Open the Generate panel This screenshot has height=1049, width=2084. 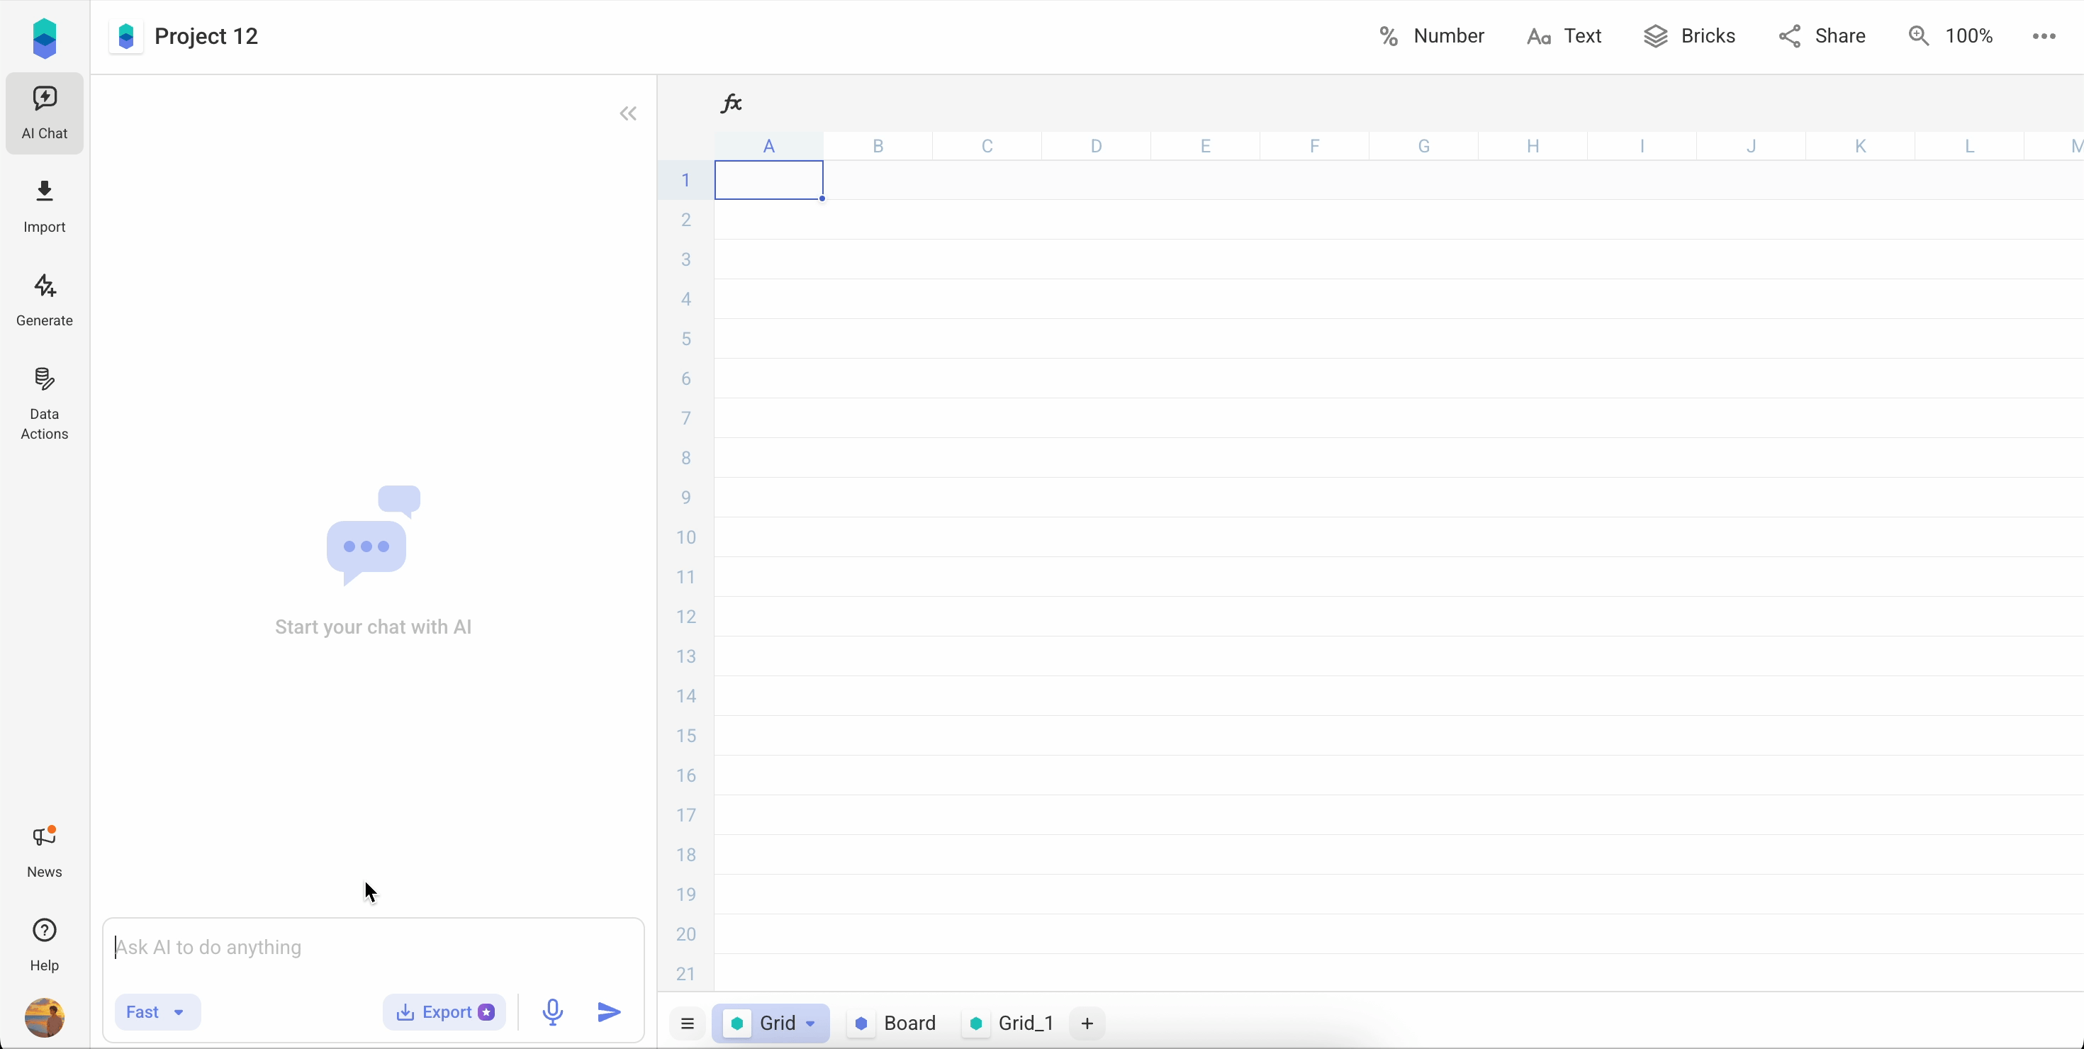[44, 299]
